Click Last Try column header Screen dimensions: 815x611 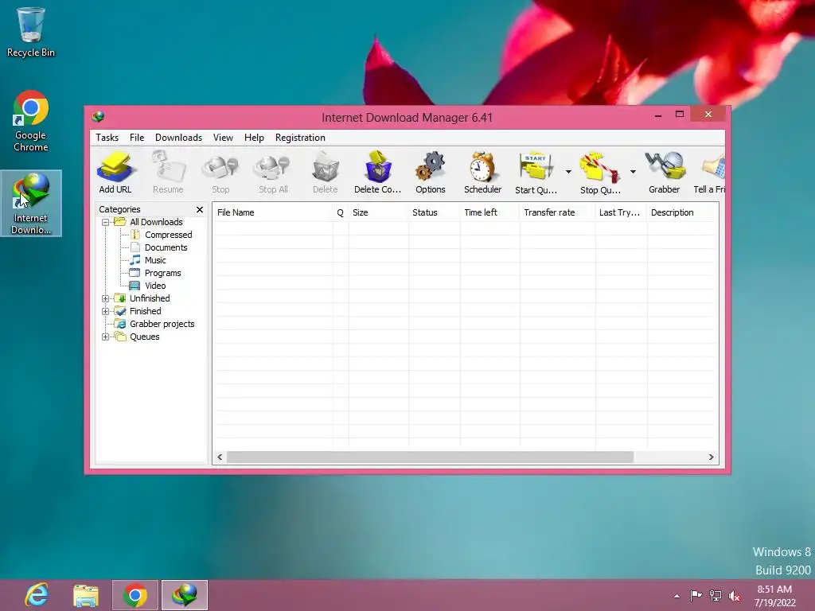click(x=621, y=212)
